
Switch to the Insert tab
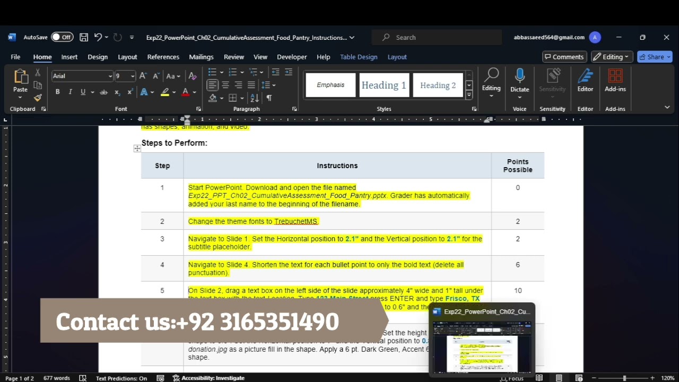tap(69, 57)
